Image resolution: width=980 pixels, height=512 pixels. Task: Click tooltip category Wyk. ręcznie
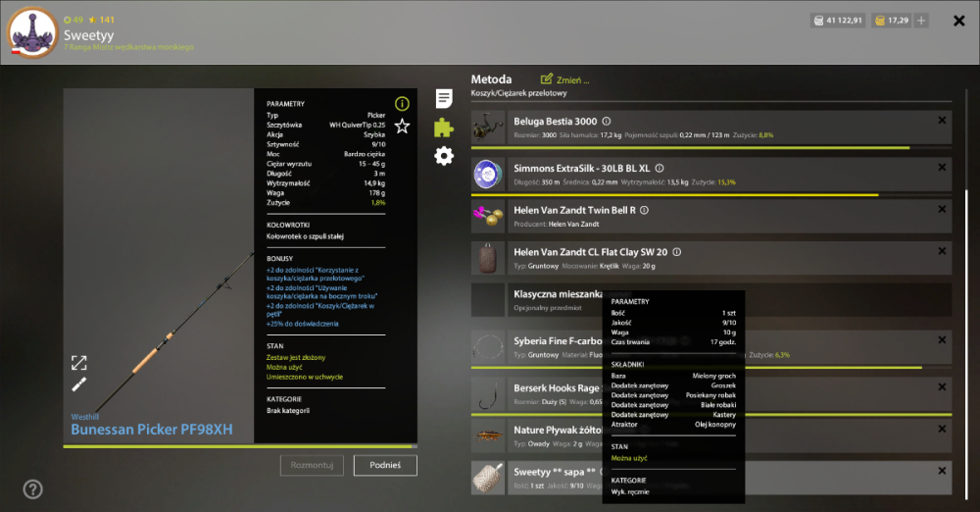(630, 492)
